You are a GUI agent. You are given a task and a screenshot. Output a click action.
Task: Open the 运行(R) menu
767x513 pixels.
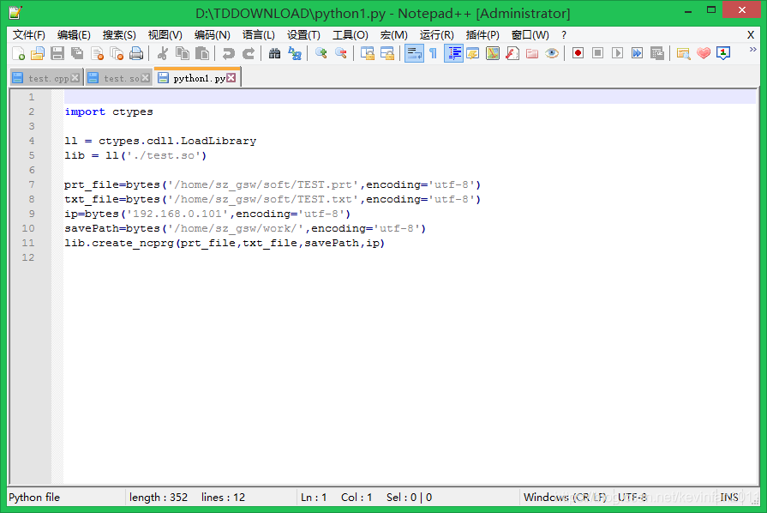pos(436,35)
